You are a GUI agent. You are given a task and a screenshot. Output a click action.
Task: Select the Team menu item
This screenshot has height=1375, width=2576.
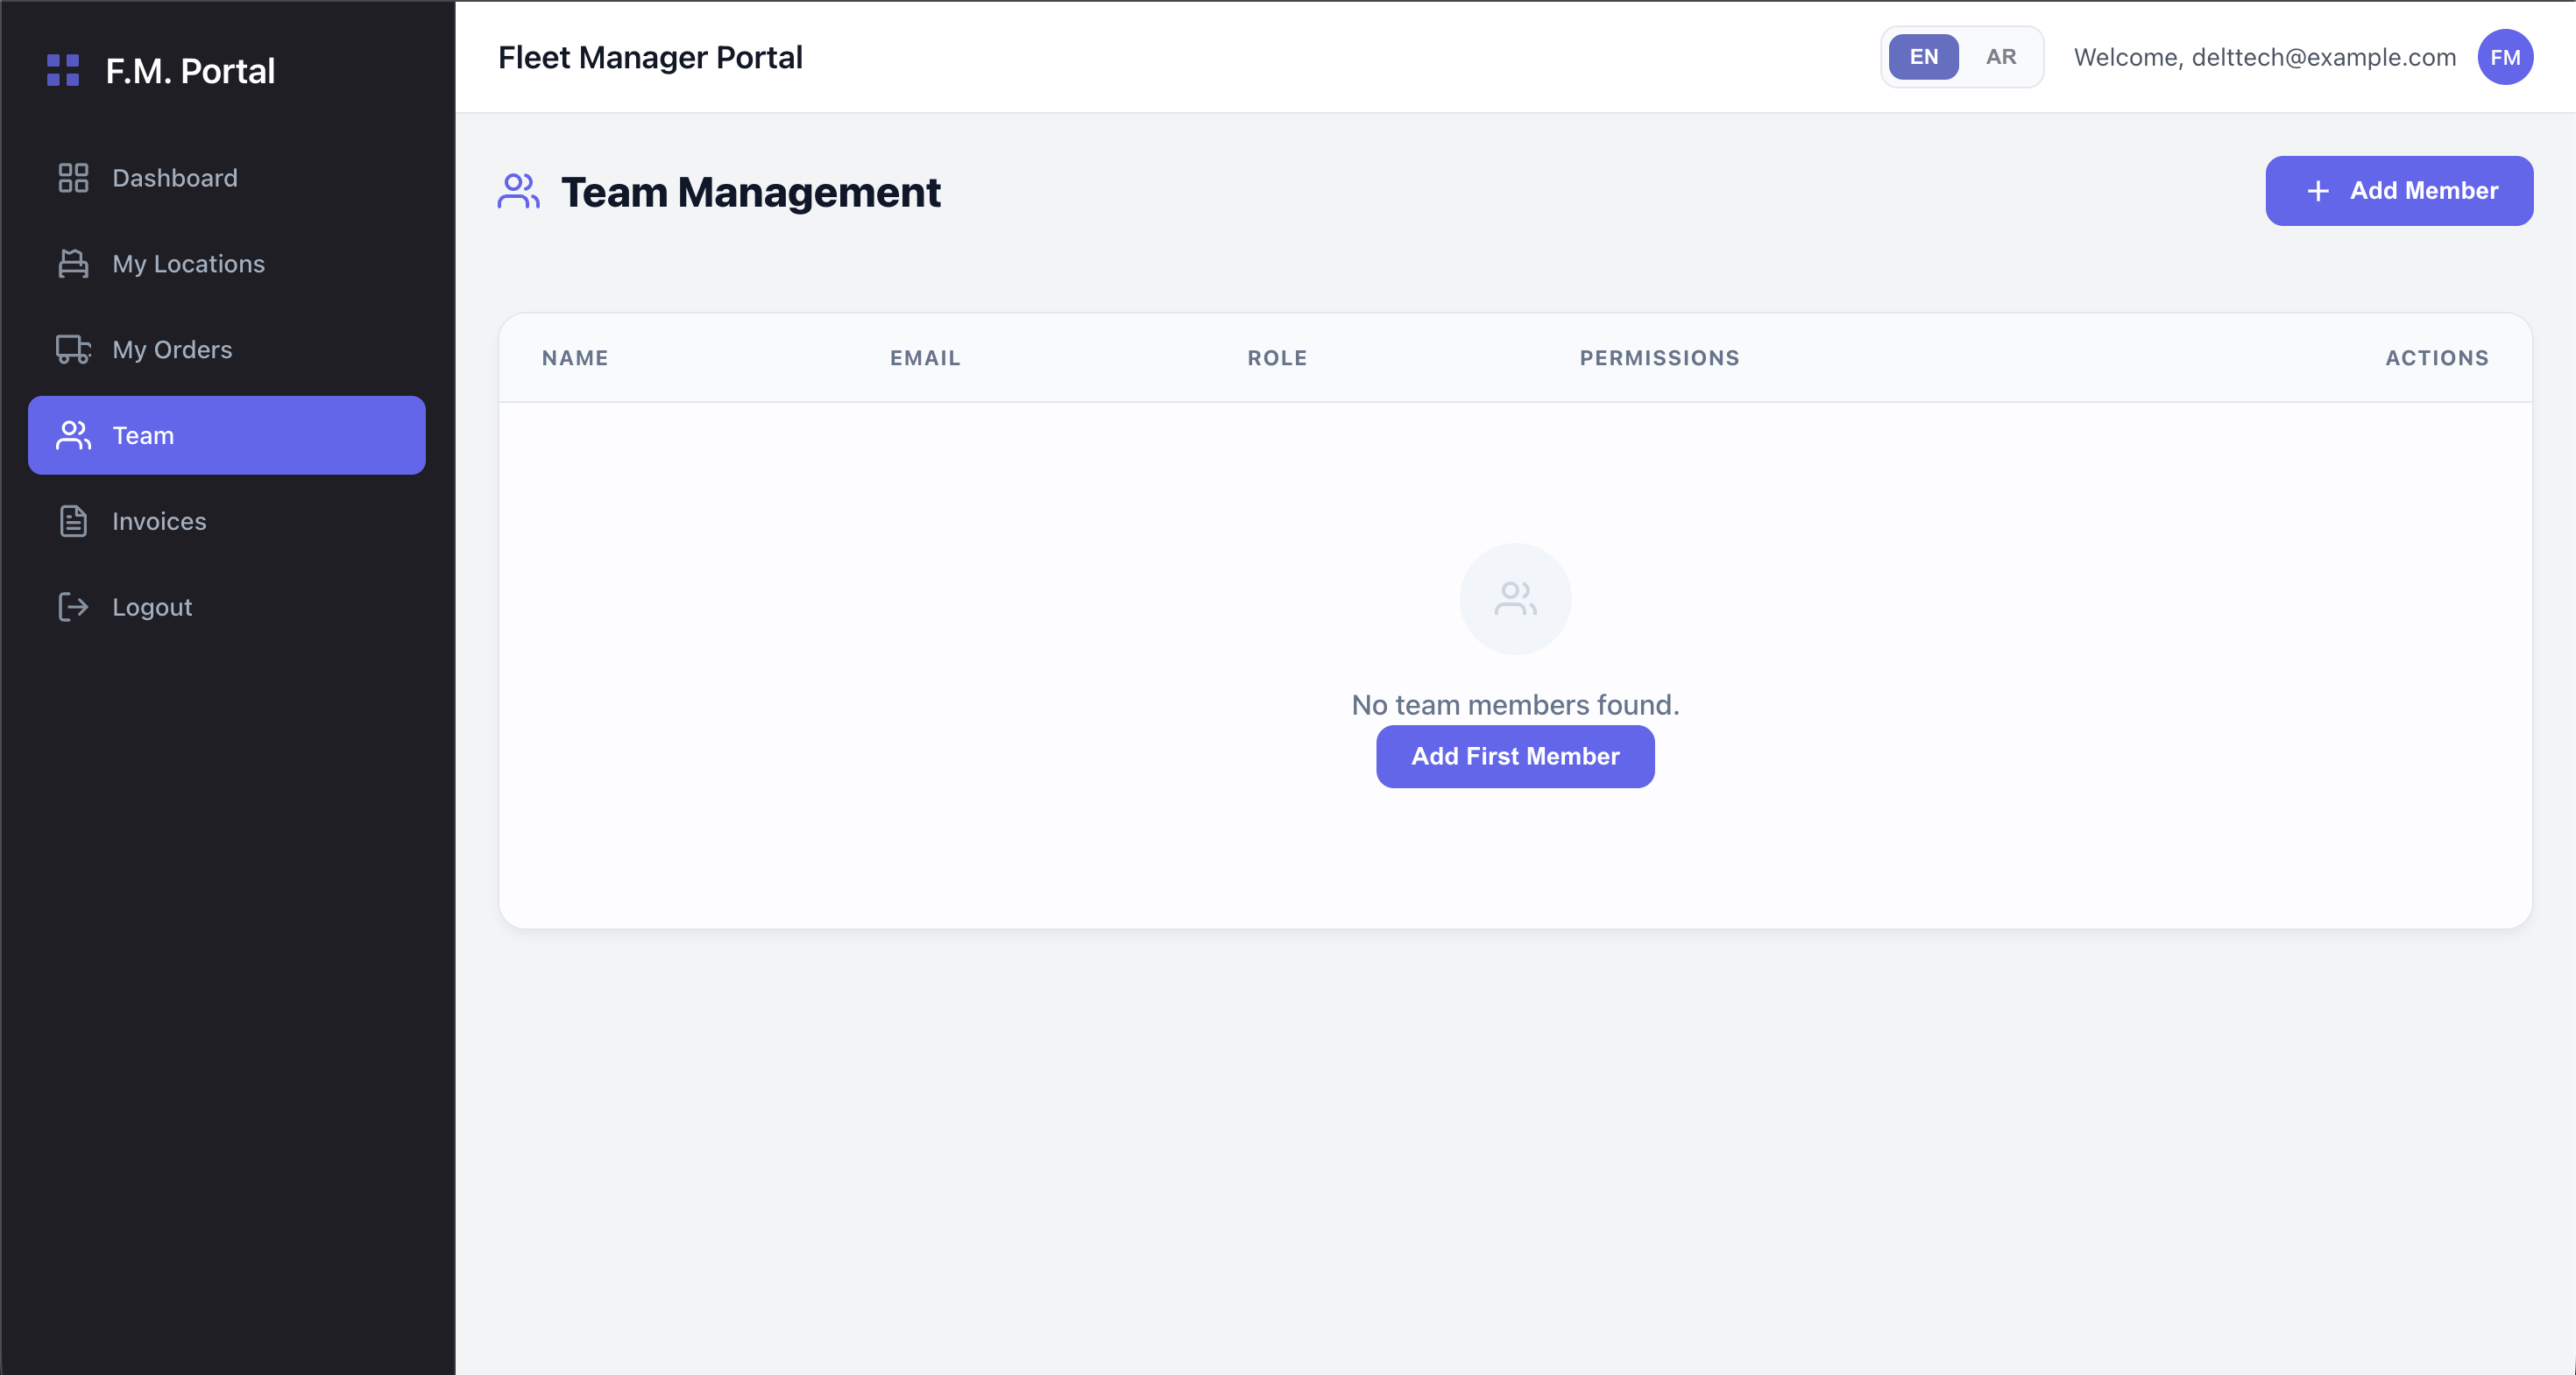click(227, 435)
